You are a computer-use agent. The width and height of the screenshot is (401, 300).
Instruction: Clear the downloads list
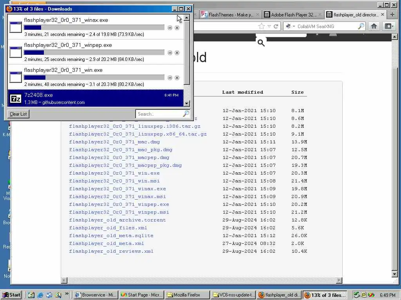[18, 114]
